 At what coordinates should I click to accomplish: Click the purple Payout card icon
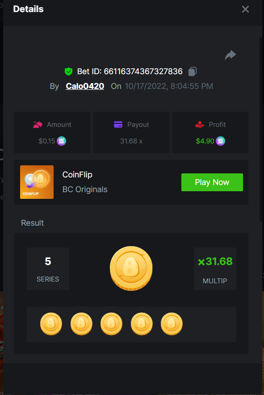[118, 125]
